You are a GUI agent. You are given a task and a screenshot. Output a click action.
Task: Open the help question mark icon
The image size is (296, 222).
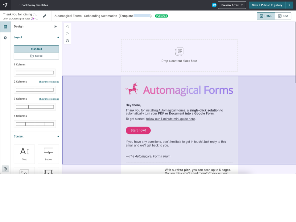click(5, 169)
